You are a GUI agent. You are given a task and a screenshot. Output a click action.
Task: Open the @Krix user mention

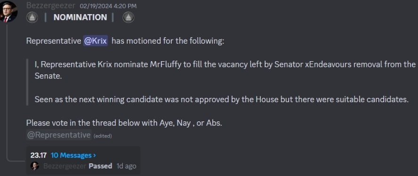[x=96, y=41]
